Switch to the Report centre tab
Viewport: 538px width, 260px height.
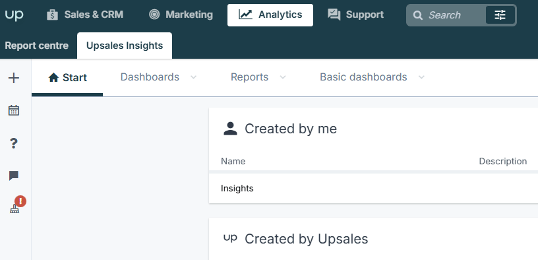coord(37,46)
